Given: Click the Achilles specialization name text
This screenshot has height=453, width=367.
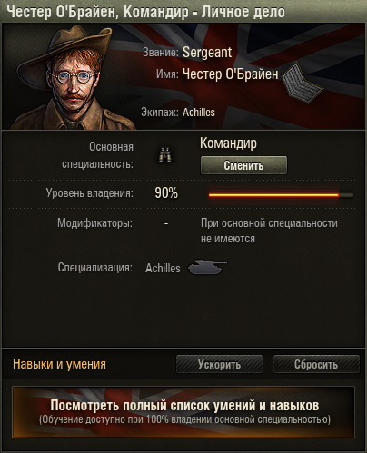Looking at the screenshot, I should click(x=163, y=268).
